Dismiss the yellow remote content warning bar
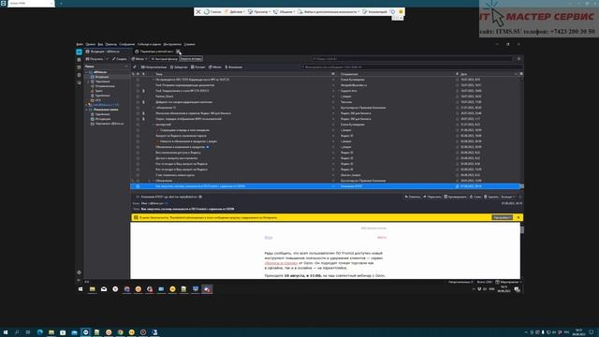The width and height of the screenshot is (599, 337). pyautogui.click(x=518, y=217)
